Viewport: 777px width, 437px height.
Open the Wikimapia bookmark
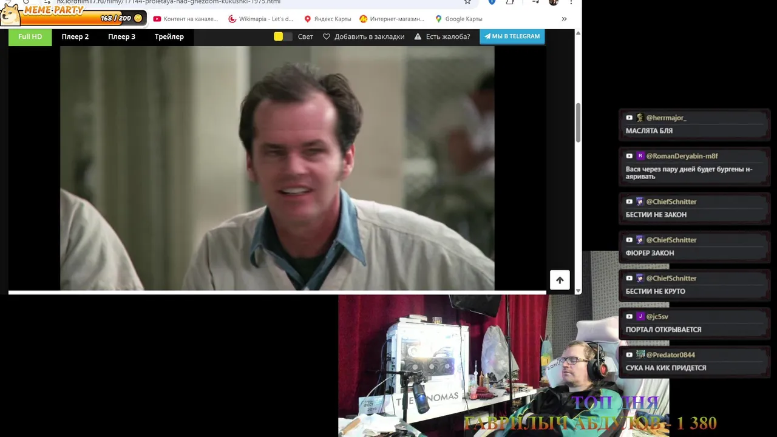260,19
